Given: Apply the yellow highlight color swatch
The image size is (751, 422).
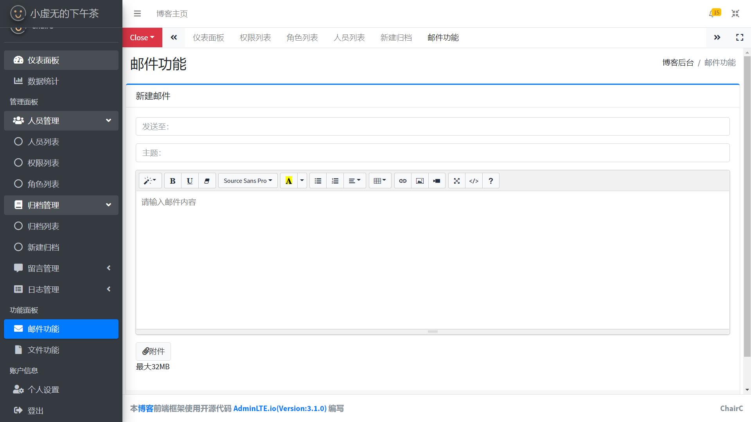Looking at the screenshot, I should [x=289, y=181].
